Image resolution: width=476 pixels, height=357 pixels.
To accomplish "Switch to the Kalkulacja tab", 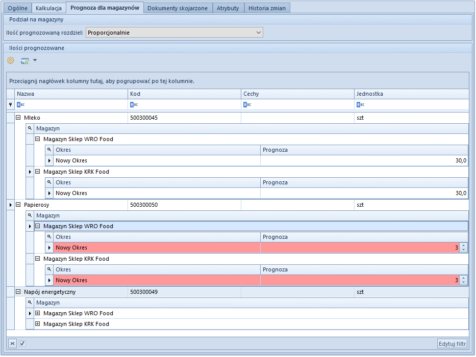I will (x=48, y=8).
